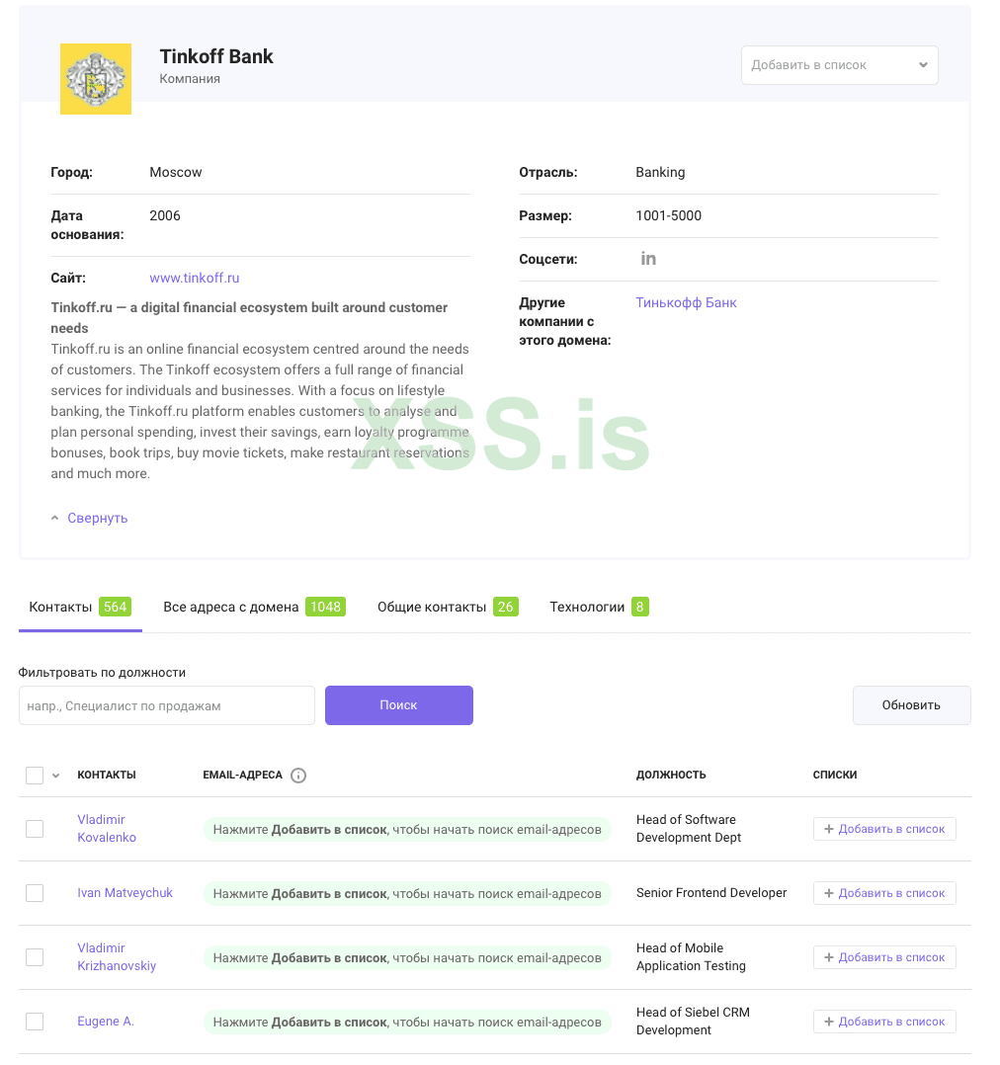Switch to the Контакты 564 tab
The height and width of the screenshot is (1065, 1000).
pos(80,608)
